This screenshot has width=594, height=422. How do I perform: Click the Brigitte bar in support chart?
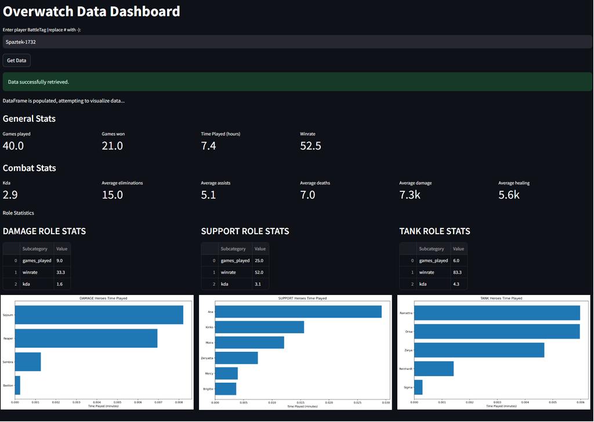(x=226, y=389)
